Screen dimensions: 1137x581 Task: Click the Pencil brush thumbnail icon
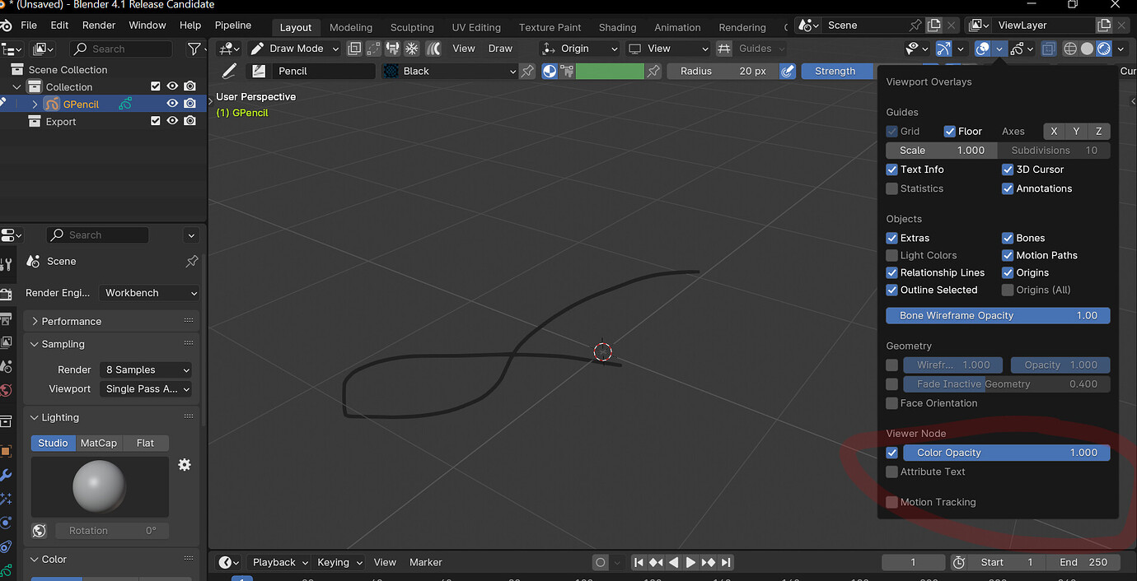[x=260, y=72]
